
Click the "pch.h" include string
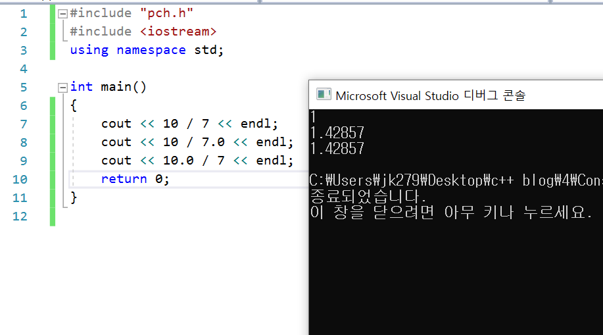point(166,13)
